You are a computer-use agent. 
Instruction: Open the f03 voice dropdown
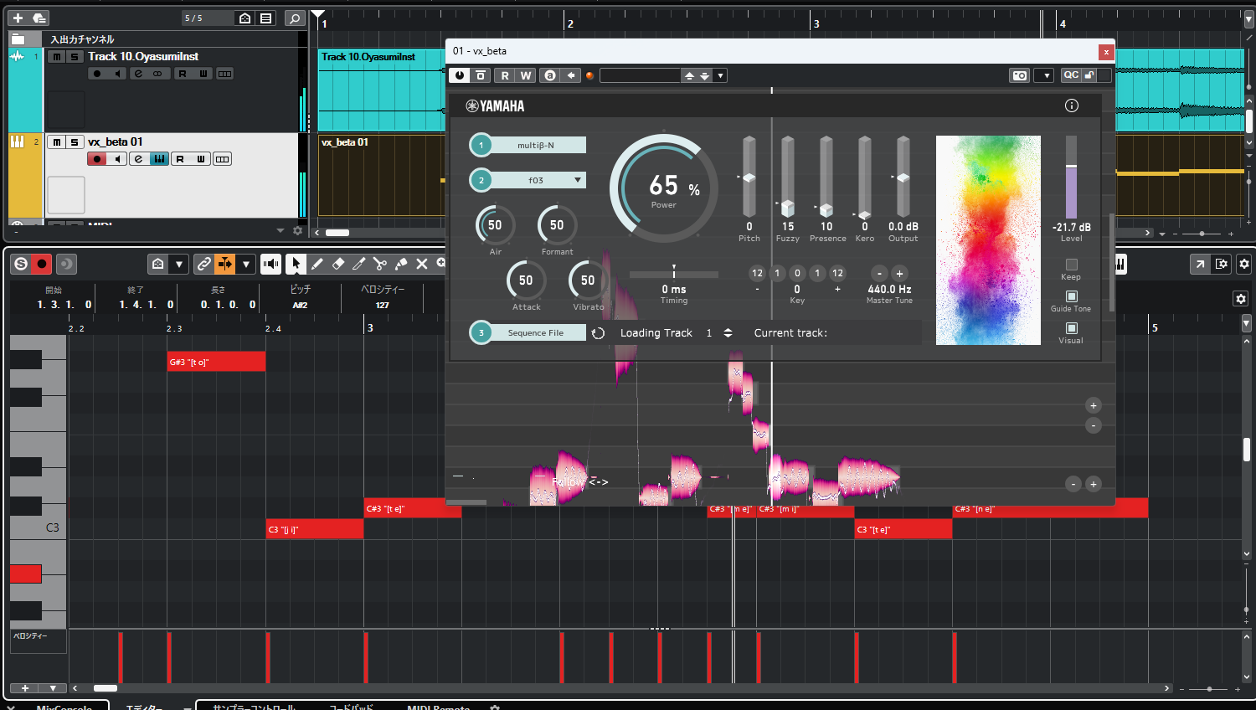click(537, 180)
